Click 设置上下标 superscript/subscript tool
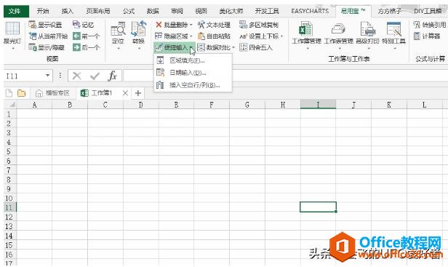This screenshot has height=267, width=448. tap(259, 36)
